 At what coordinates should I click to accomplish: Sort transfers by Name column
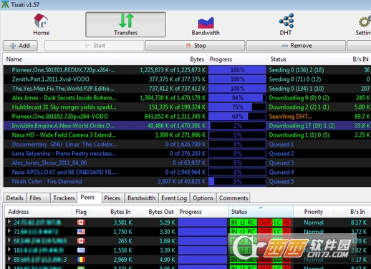[61, 59]
